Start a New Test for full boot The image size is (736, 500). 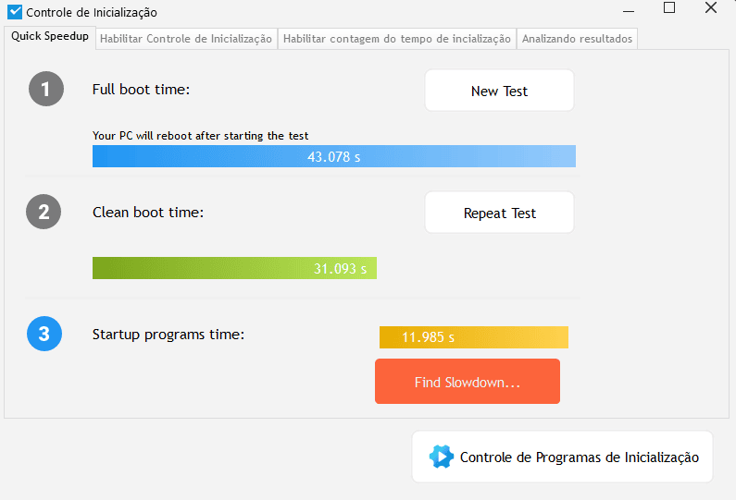click(x=499, y=91)
